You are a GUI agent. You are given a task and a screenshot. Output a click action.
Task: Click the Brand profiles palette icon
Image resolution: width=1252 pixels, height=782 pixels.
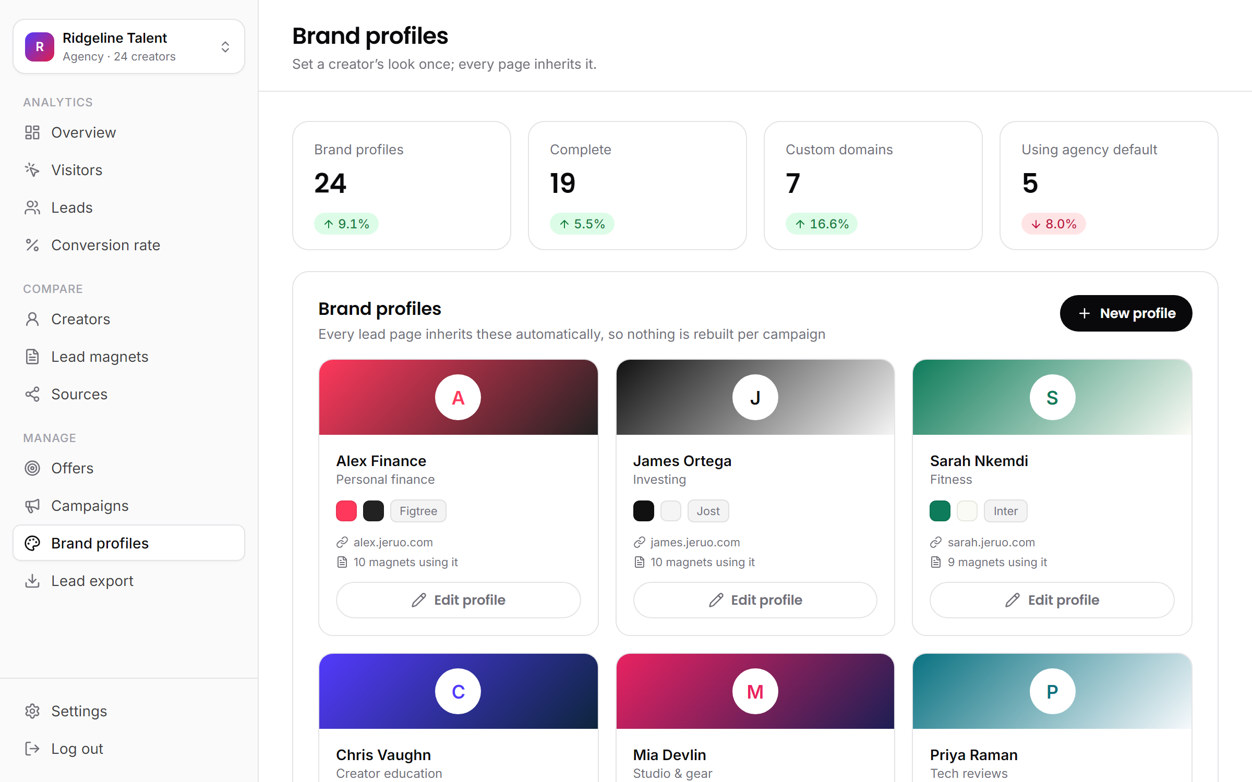click(x=32, y=543)
